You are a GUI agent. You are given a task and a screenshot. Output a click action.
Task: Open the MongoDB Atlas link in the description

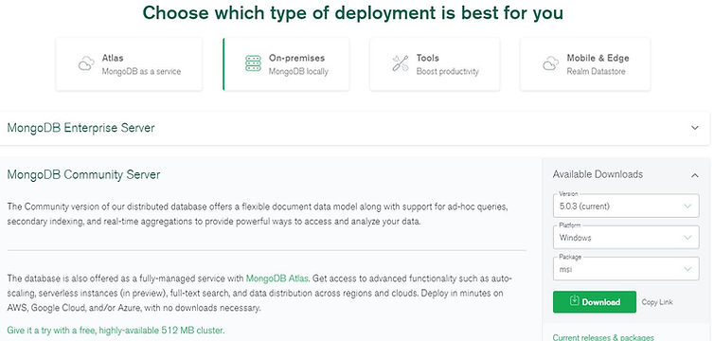(x=277, y=278)
